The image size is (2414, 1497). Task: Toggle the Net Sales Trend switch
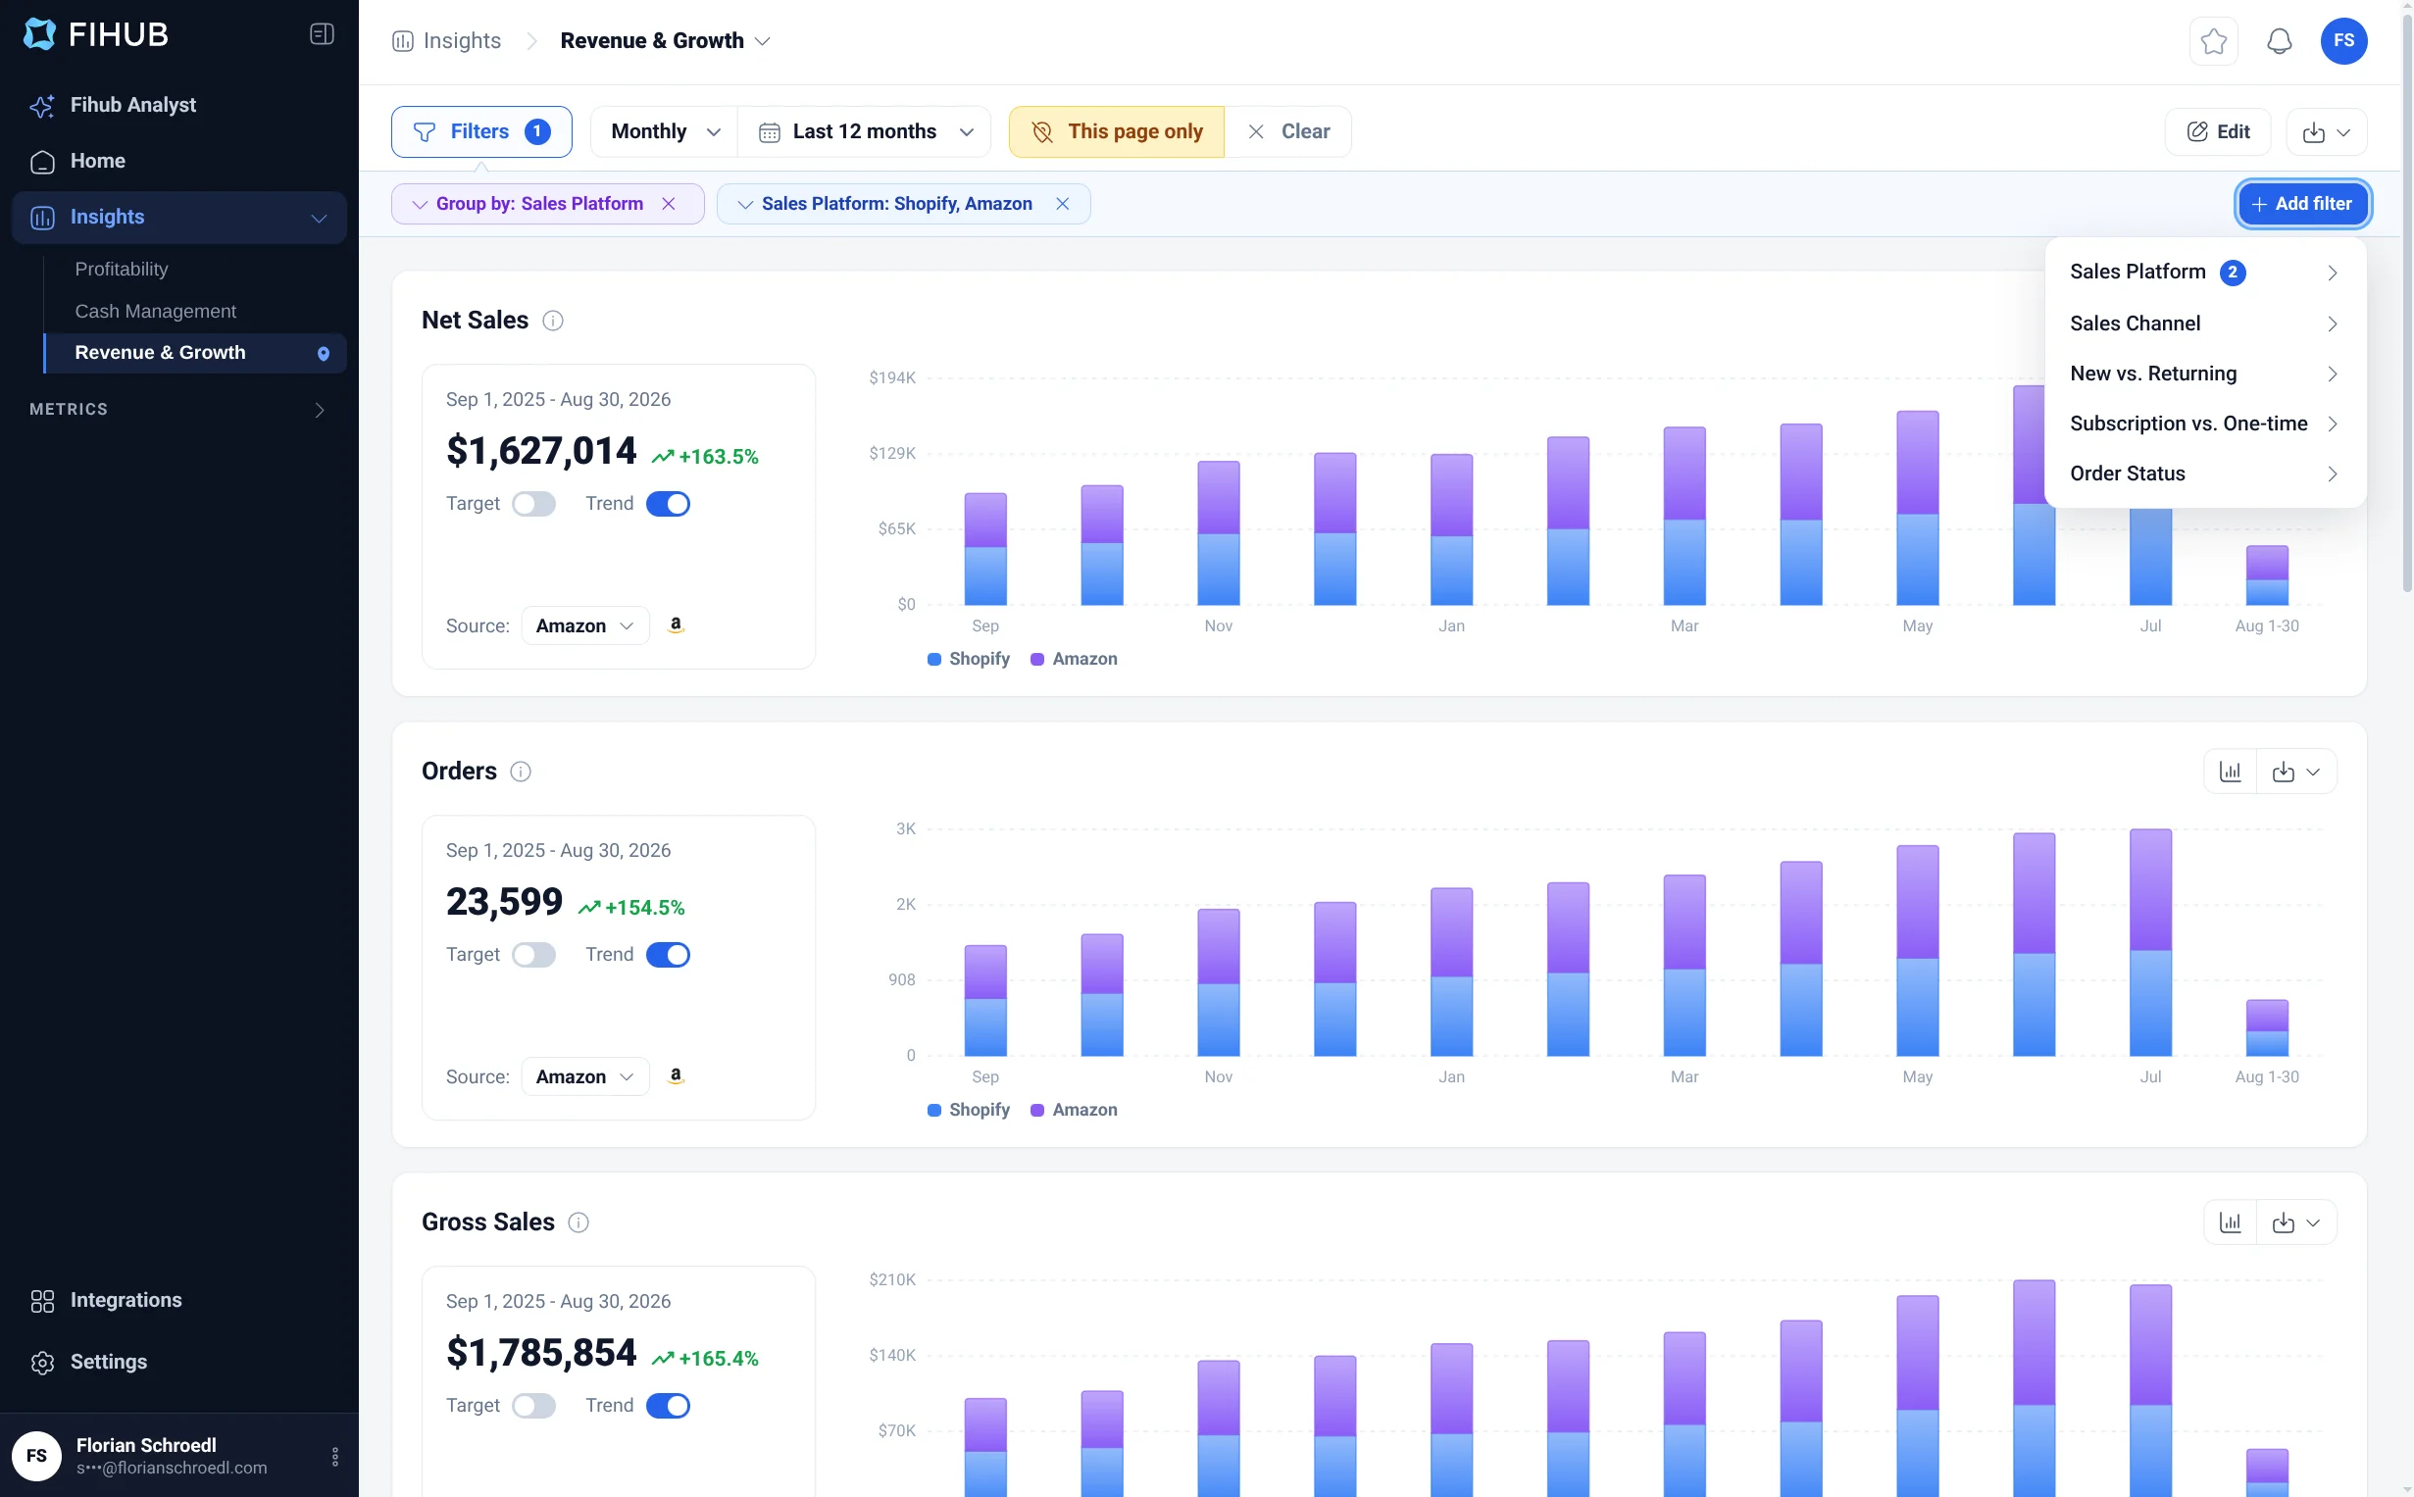[668, 504]
